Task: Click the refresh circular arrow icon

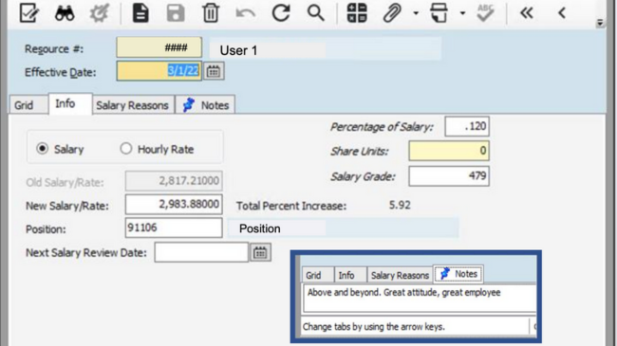Action: point(281,13)
